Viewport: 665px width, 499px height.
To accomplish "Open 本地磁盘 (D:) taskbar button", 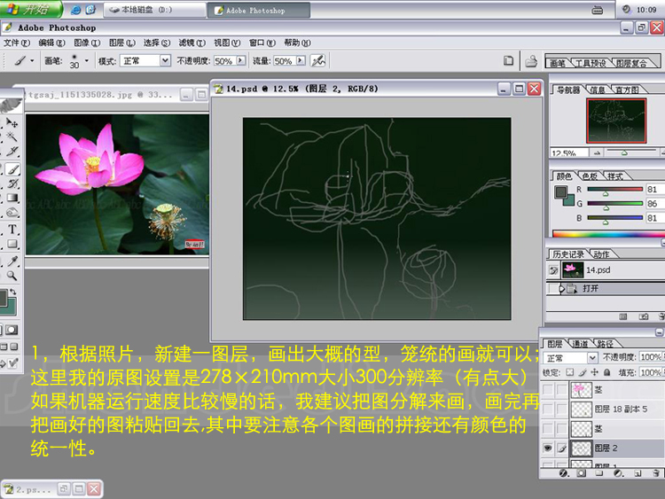I will (x=155, y=10).
